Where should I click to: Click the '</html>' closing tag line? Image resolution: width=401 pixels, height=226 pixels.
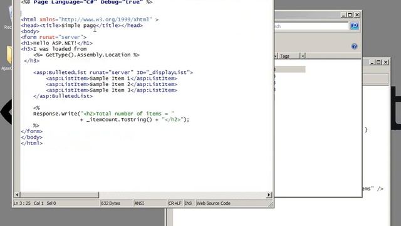coord(32,143)
